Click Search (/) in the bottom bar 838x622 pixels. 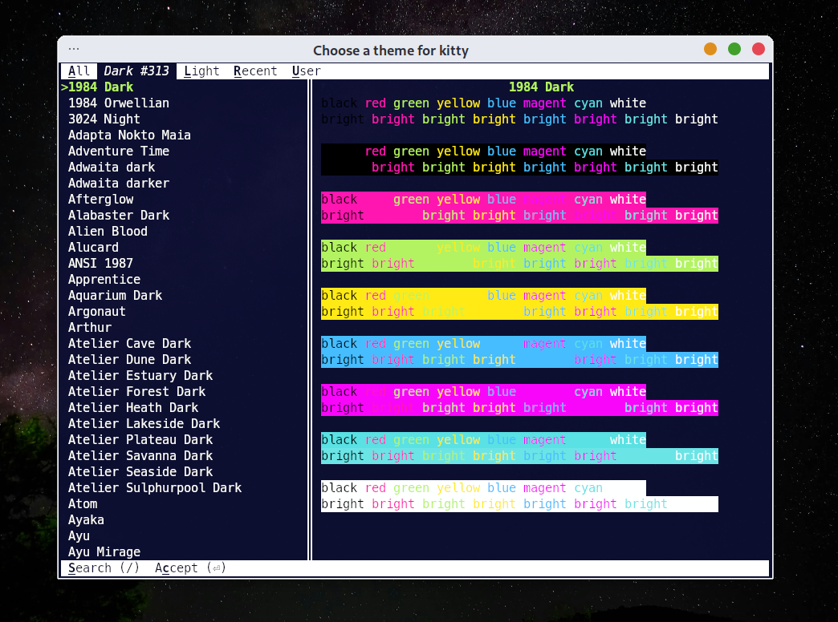(x=104, y=568)
